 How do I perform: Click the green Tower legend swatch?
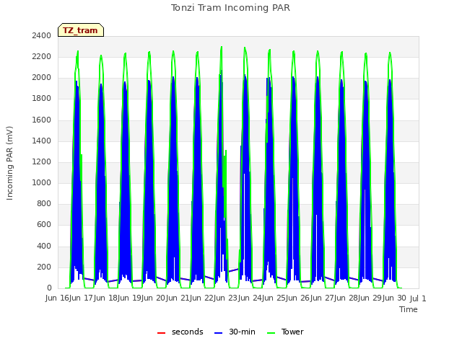coord(271,333)
